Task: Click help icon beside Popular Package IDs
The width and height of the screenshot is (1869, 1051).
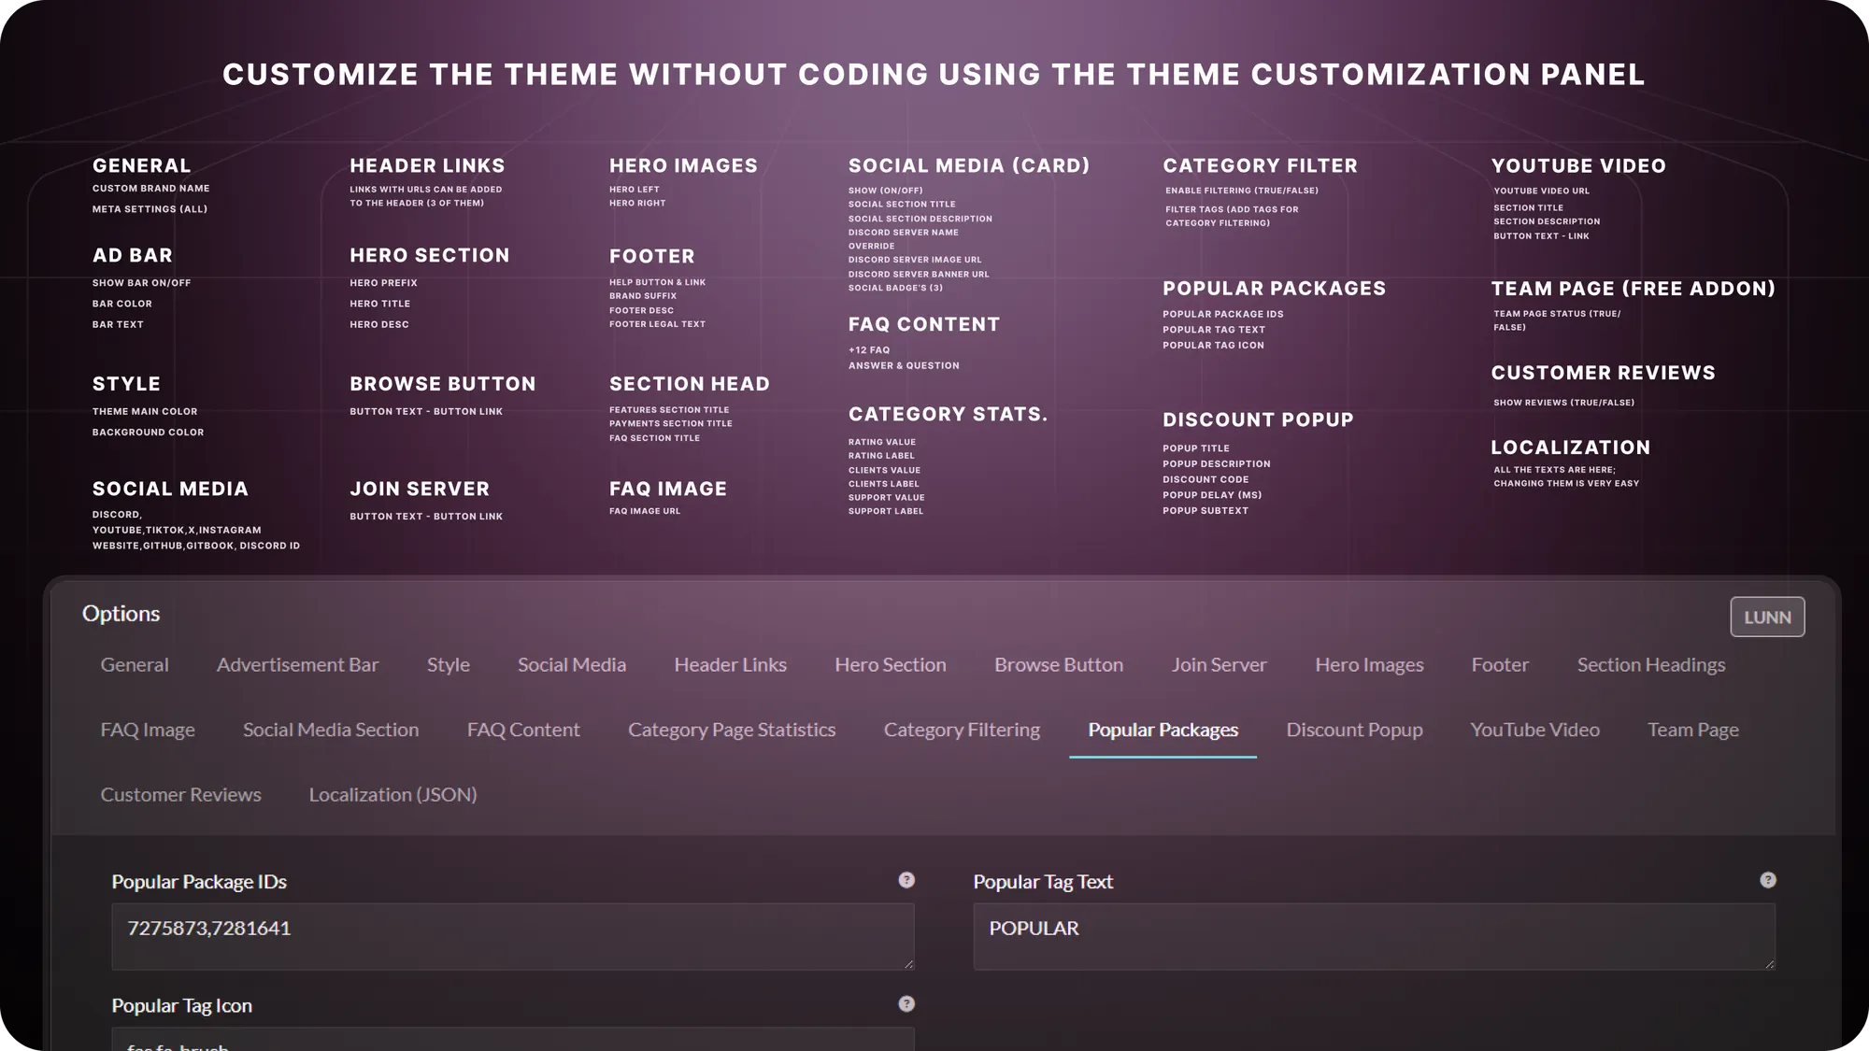Action: pos(906,880)
